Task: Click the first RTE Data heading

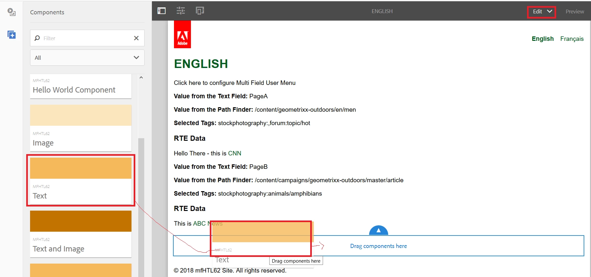Action: click(x=190, y=138)
